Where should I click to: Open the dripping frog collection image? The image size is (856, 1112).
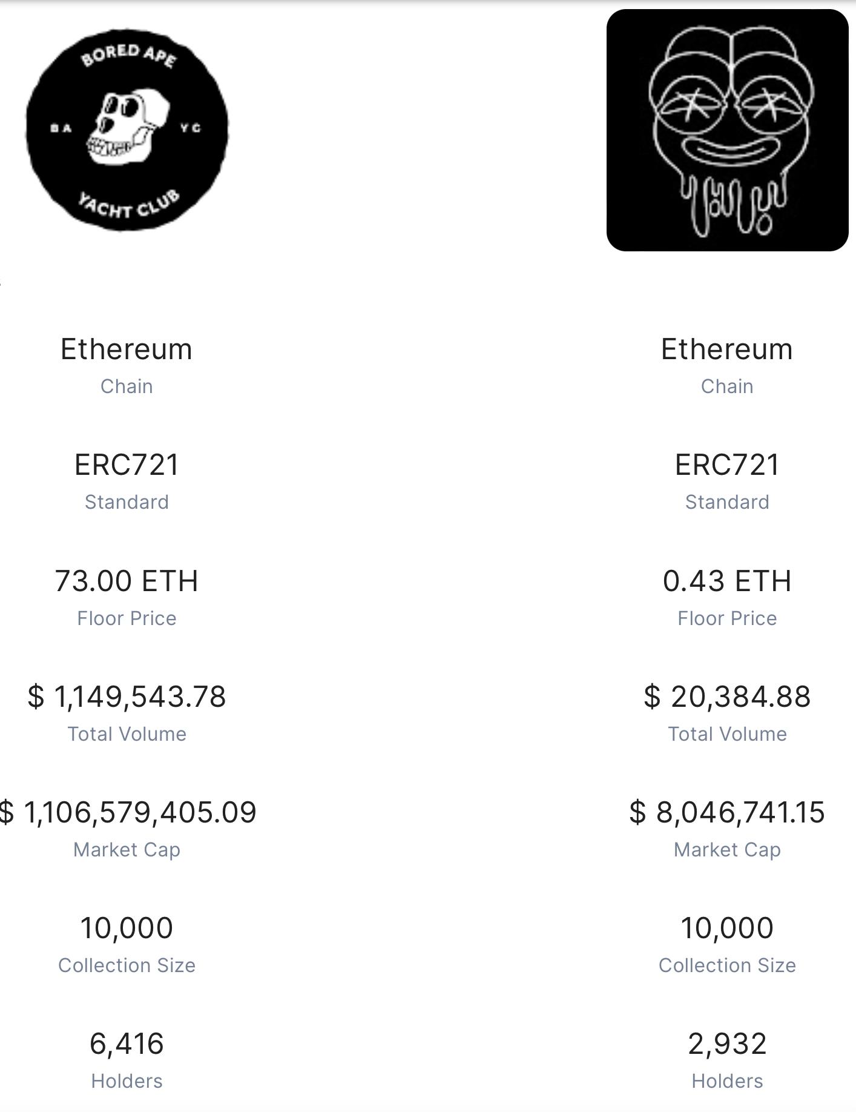[x=727, y=130]
